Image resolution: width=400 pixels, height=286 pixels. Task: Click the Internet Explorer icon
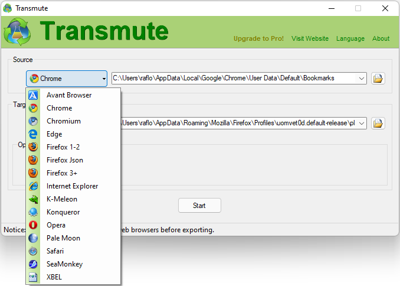point(33,186)
